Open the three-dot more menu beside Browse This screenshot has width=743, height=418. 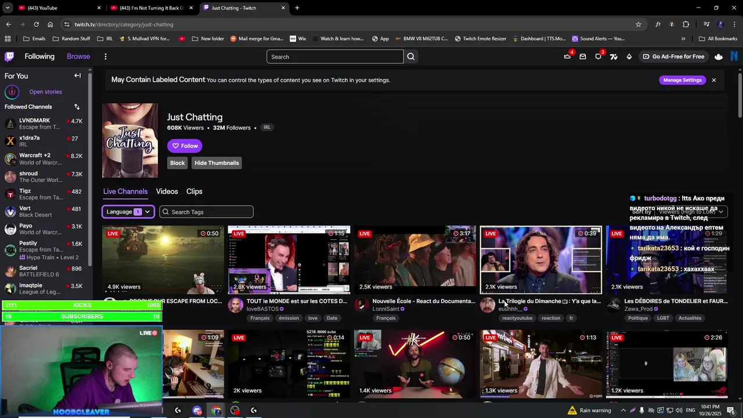click(105, 56)
